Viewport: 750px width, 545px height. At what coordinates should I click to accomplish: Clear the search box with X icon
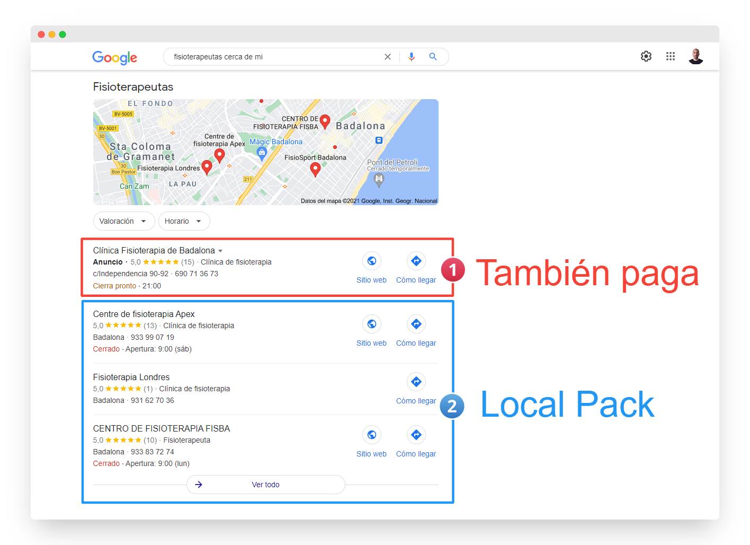coord(388,57)
